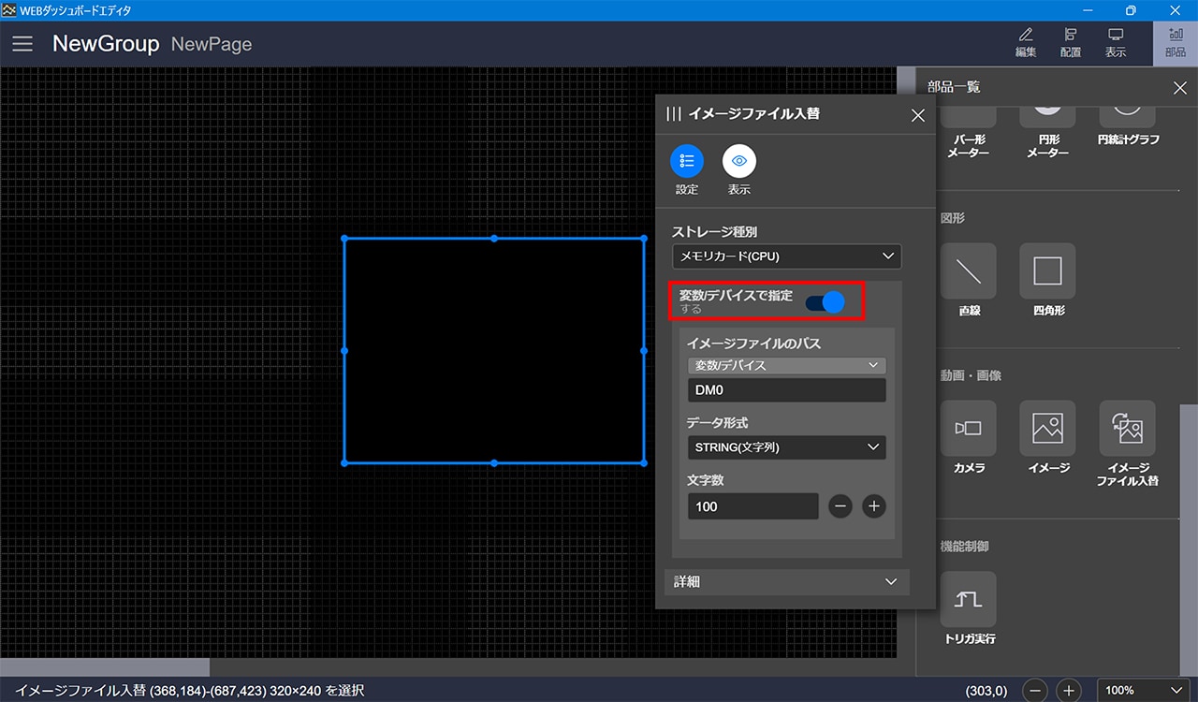Screen dimensions: 1198x702
Task: Close the 部品一覧 parts list panel
Action: 1179,88
